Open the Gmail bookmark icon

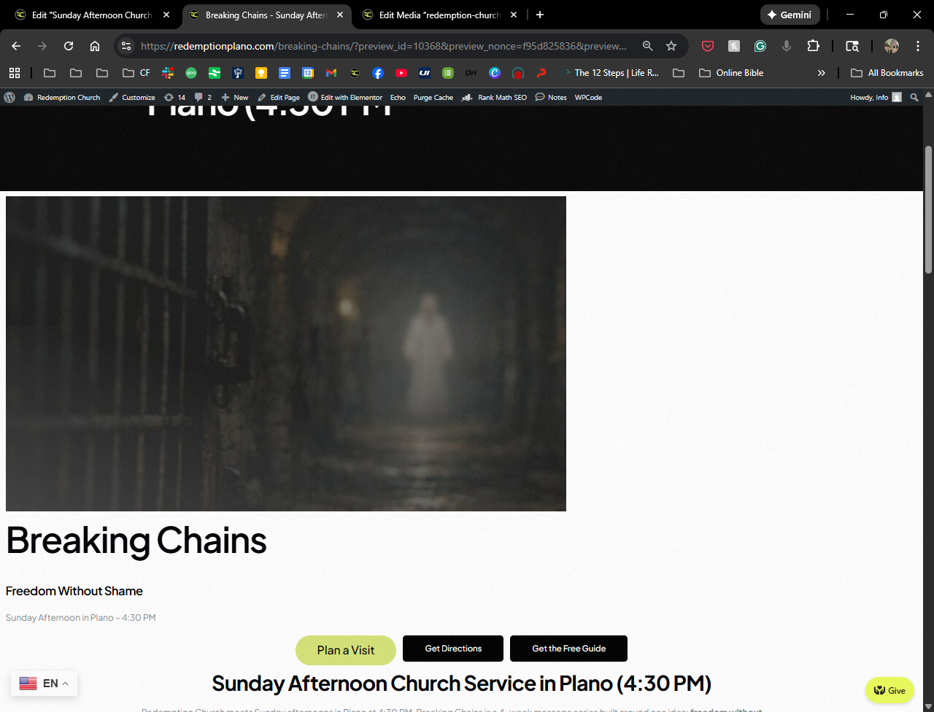pyautogui.click(x=331, y=73)
